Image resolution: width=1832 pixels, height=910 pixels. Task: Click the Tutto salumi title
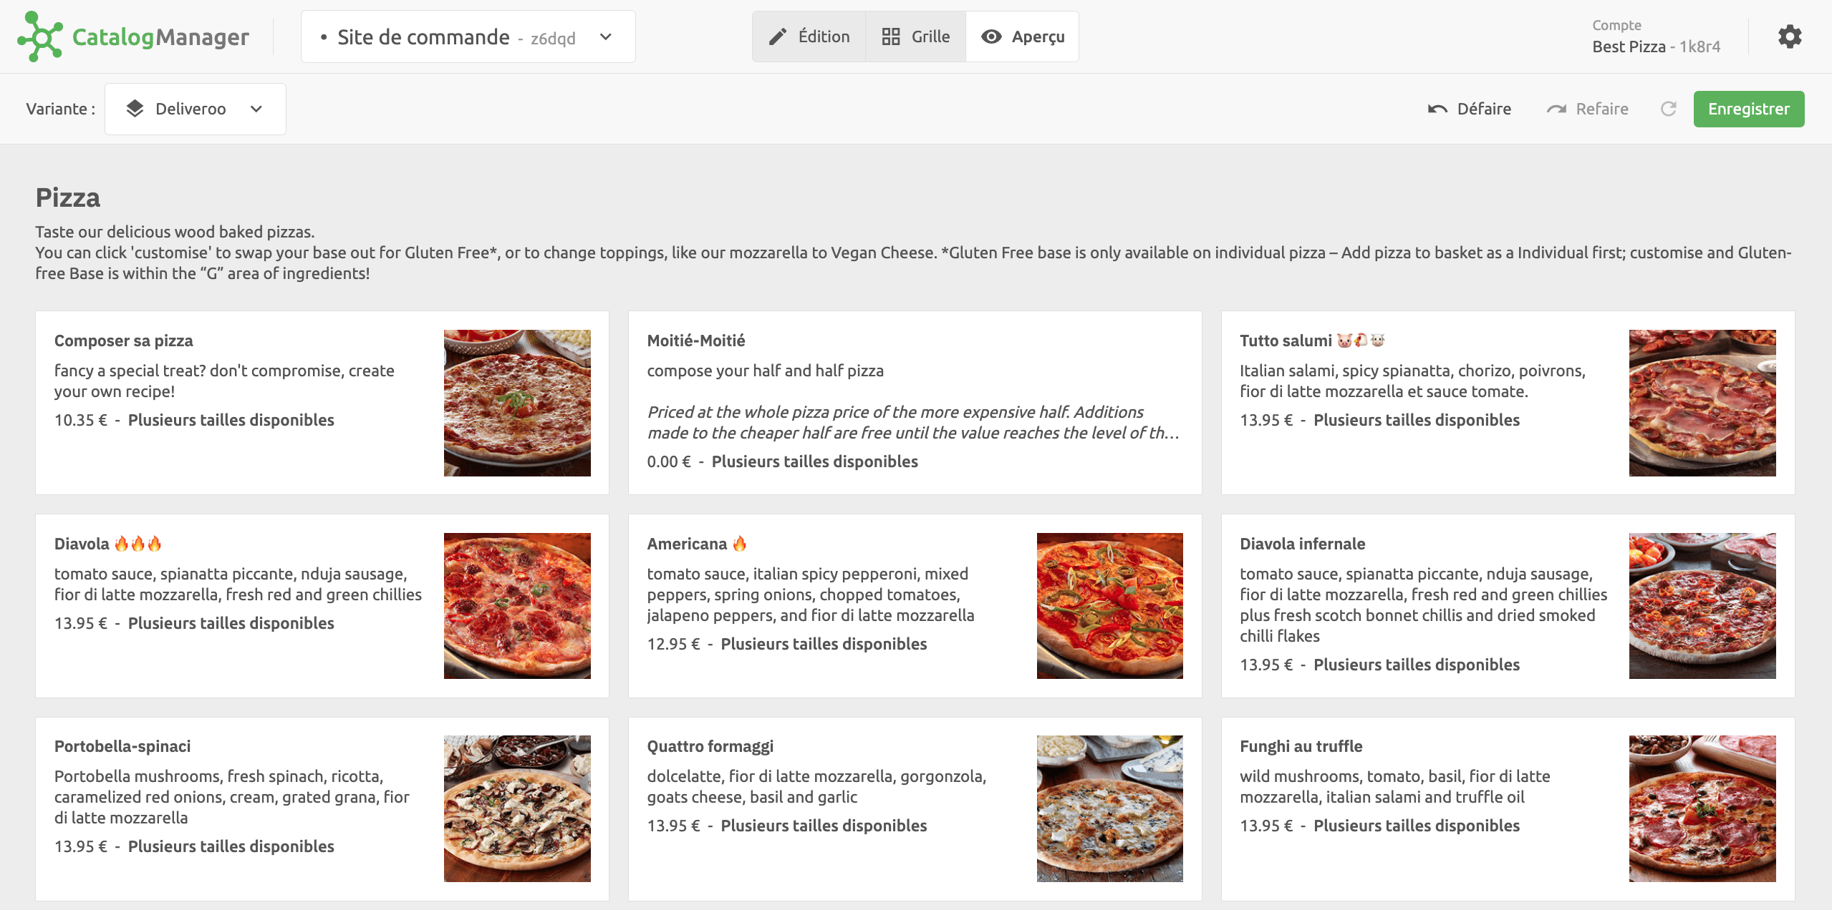[x=1286, y=341]
